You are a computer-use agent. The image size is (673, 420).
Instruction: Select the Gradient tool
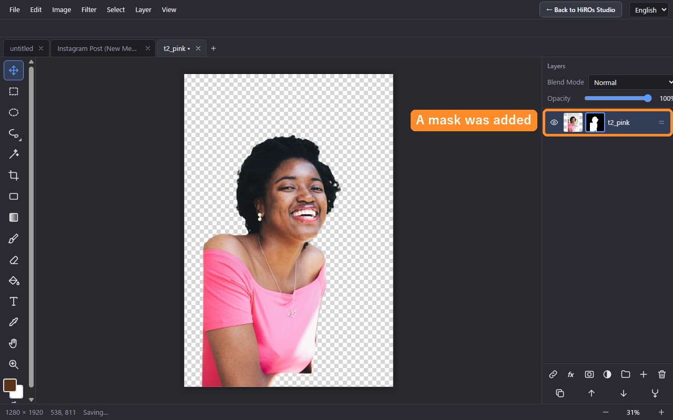[14, 217]
